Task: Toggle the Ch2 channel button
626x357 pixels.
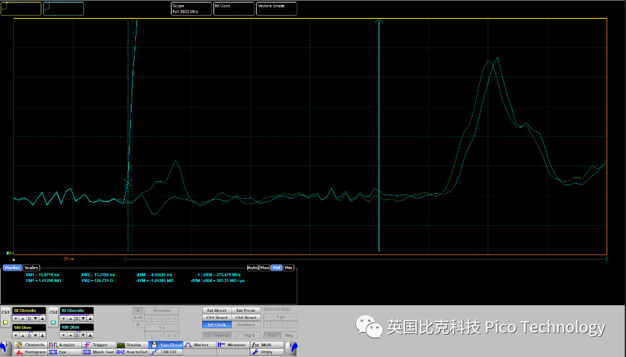Action: pos(53,311)
